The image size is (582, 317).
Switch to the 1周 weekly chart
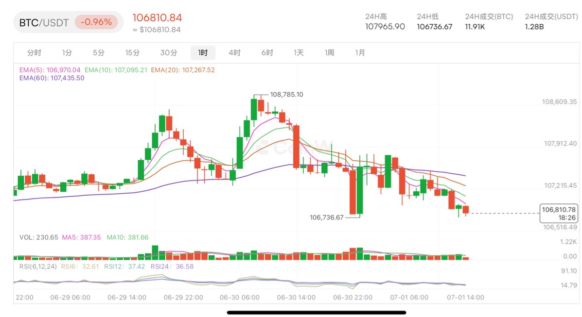point(329,52)
